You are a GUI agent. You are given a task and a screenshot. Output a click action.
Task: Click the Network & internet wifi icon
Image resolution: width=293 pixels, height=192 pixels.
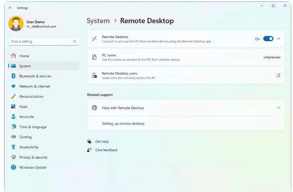[x=14, y=86]
